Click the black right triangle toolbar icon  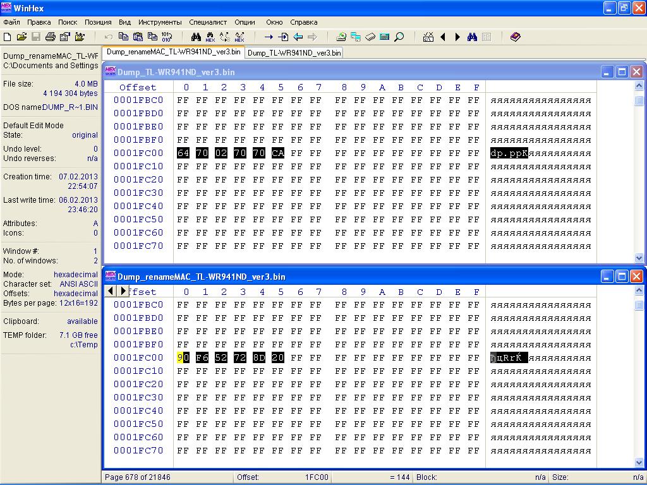457,37
